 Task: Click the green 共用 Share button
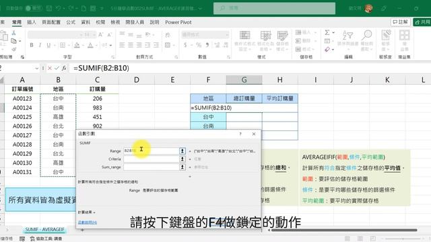[422, 22]
